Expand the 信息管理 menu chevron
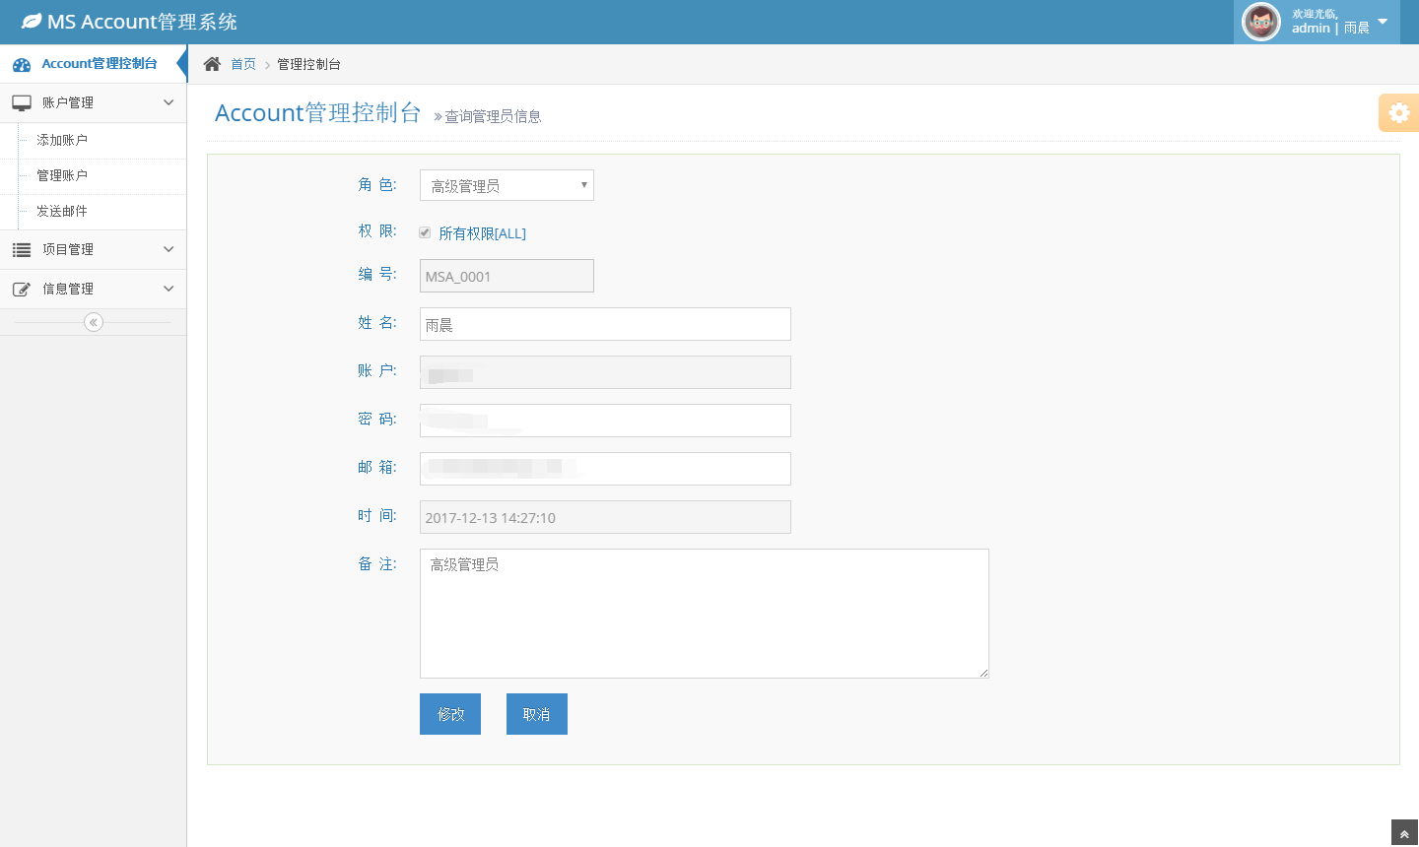Viewport: 1419px width, 847px height. coord(169,289)
